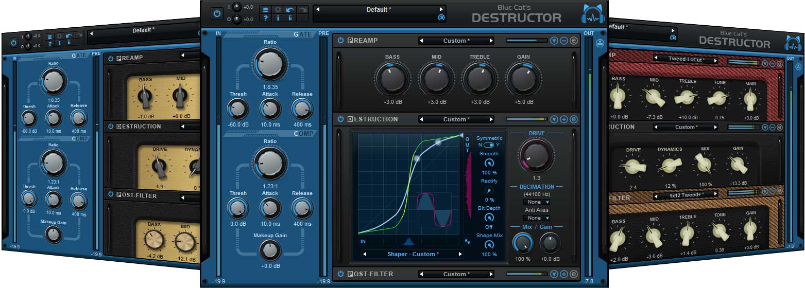The height and width of the screenshot is (288, 805).
Task: Click the icon below OUT label
Action: point(600,43)
